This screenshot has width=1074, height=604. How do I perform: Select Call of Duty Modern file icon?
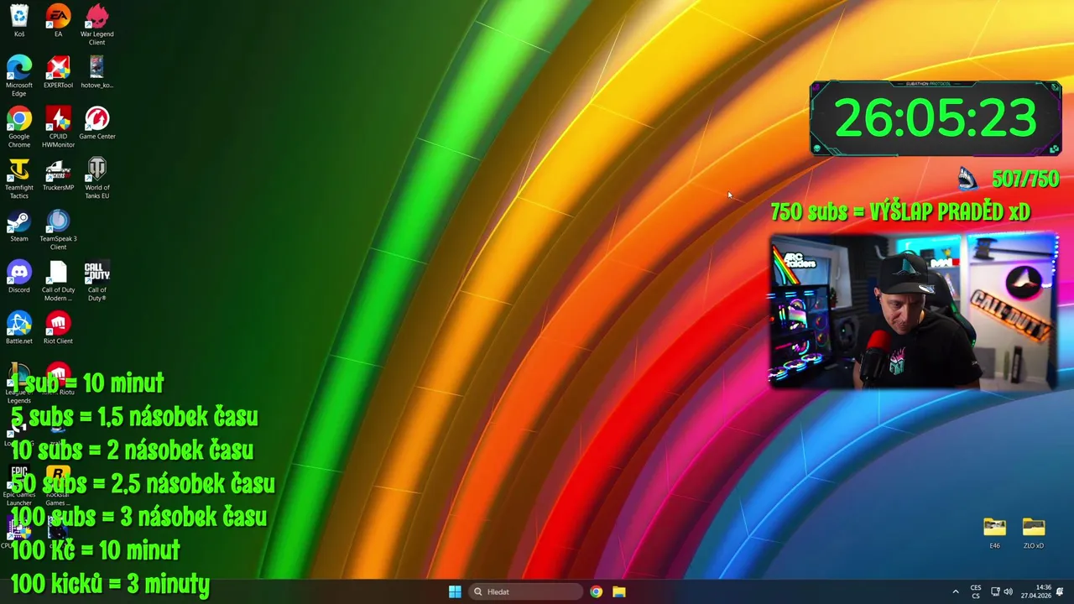click(58, 281)
